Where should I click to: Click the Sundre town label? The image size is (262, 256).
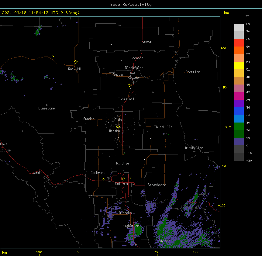coord(89,119)
